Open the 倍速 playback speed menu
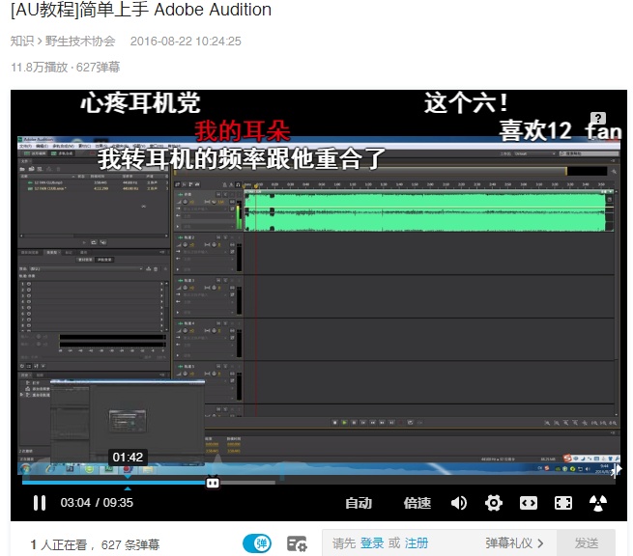This screenshot has width=633, height=556. 417,503
